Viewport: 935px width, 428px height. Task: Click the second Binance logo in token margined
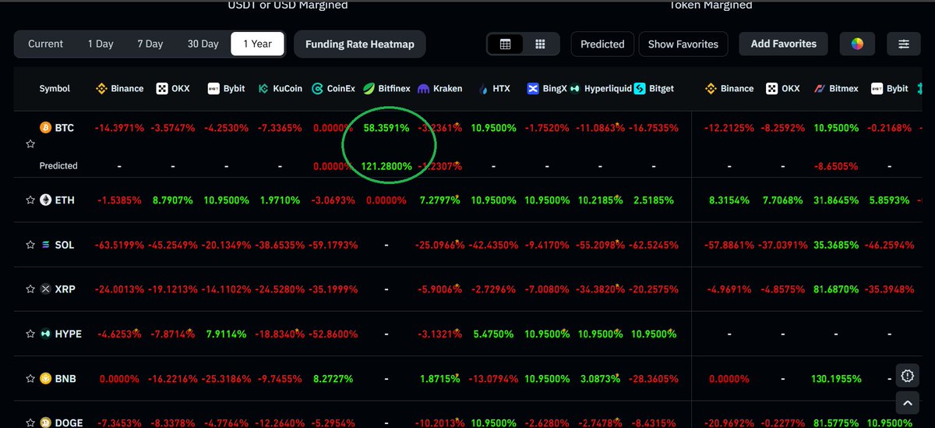(x=711, y=89)
